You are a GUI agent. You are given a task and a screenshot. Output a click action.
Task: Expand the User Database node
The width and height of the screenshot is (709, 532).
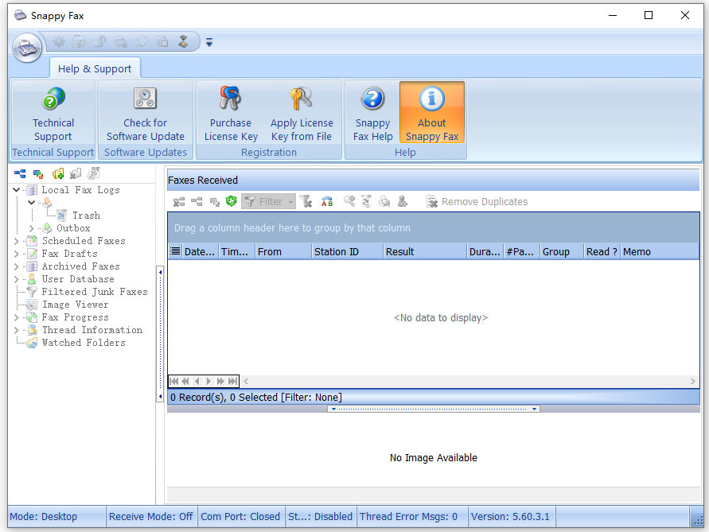point(16,279)
